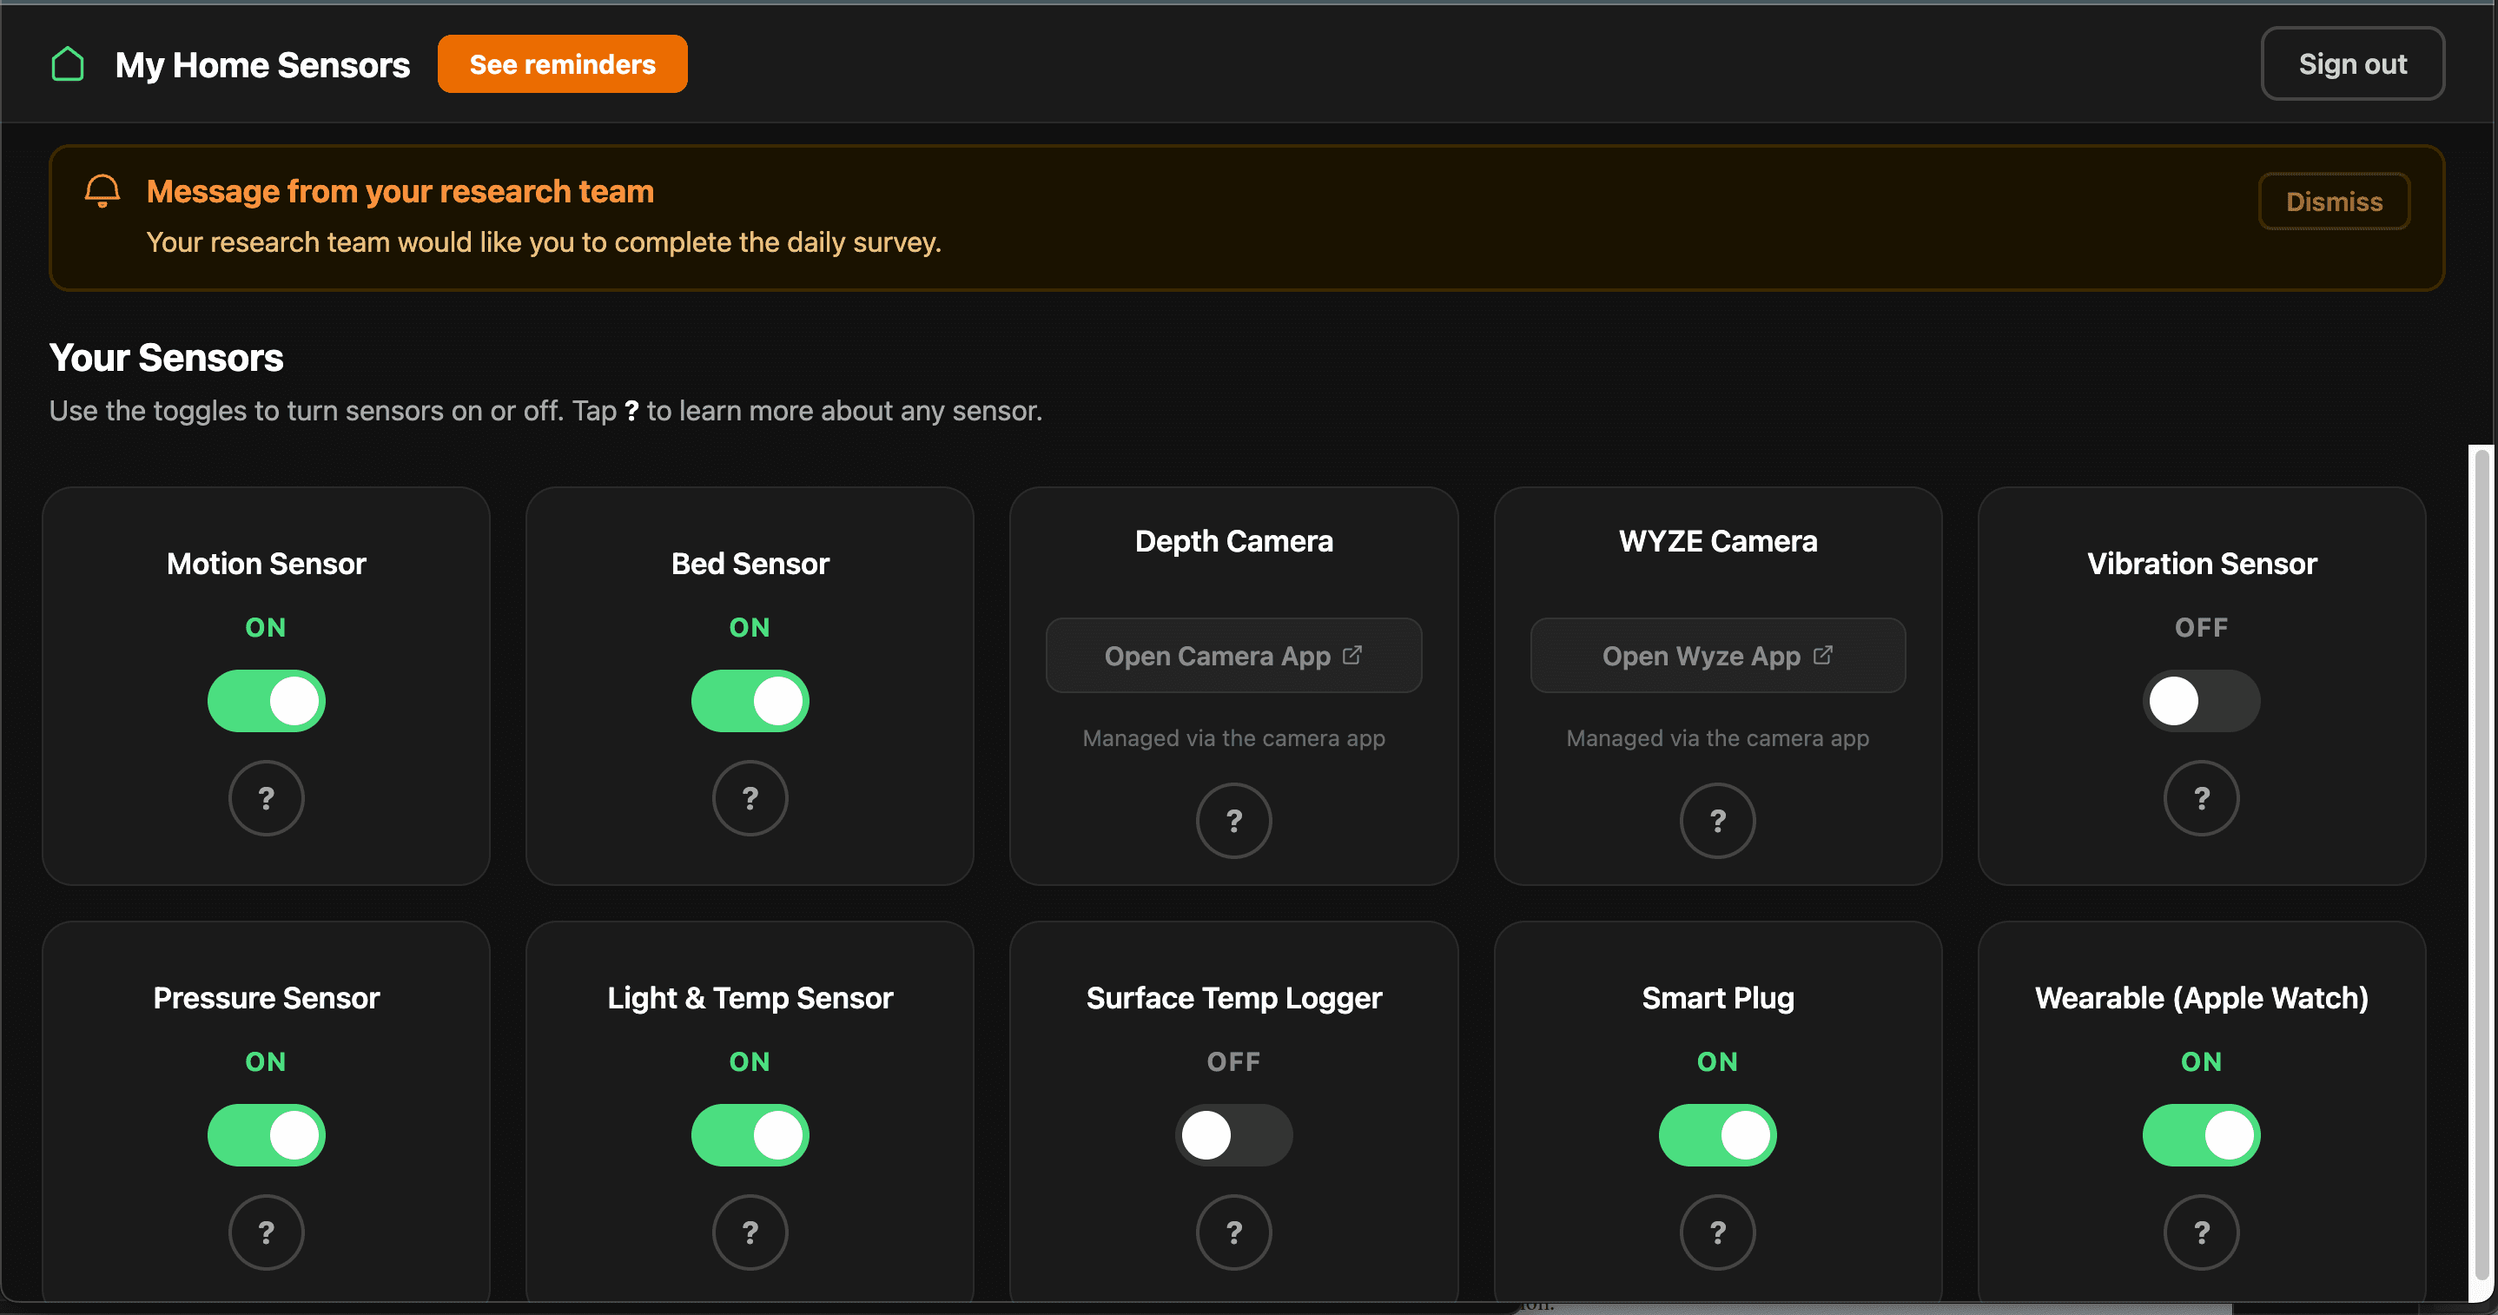This screenshot has height=1315, width=2498.
Task: Click the My Home Sensors title
Action: pyautogui.click(x=263, y=65)
